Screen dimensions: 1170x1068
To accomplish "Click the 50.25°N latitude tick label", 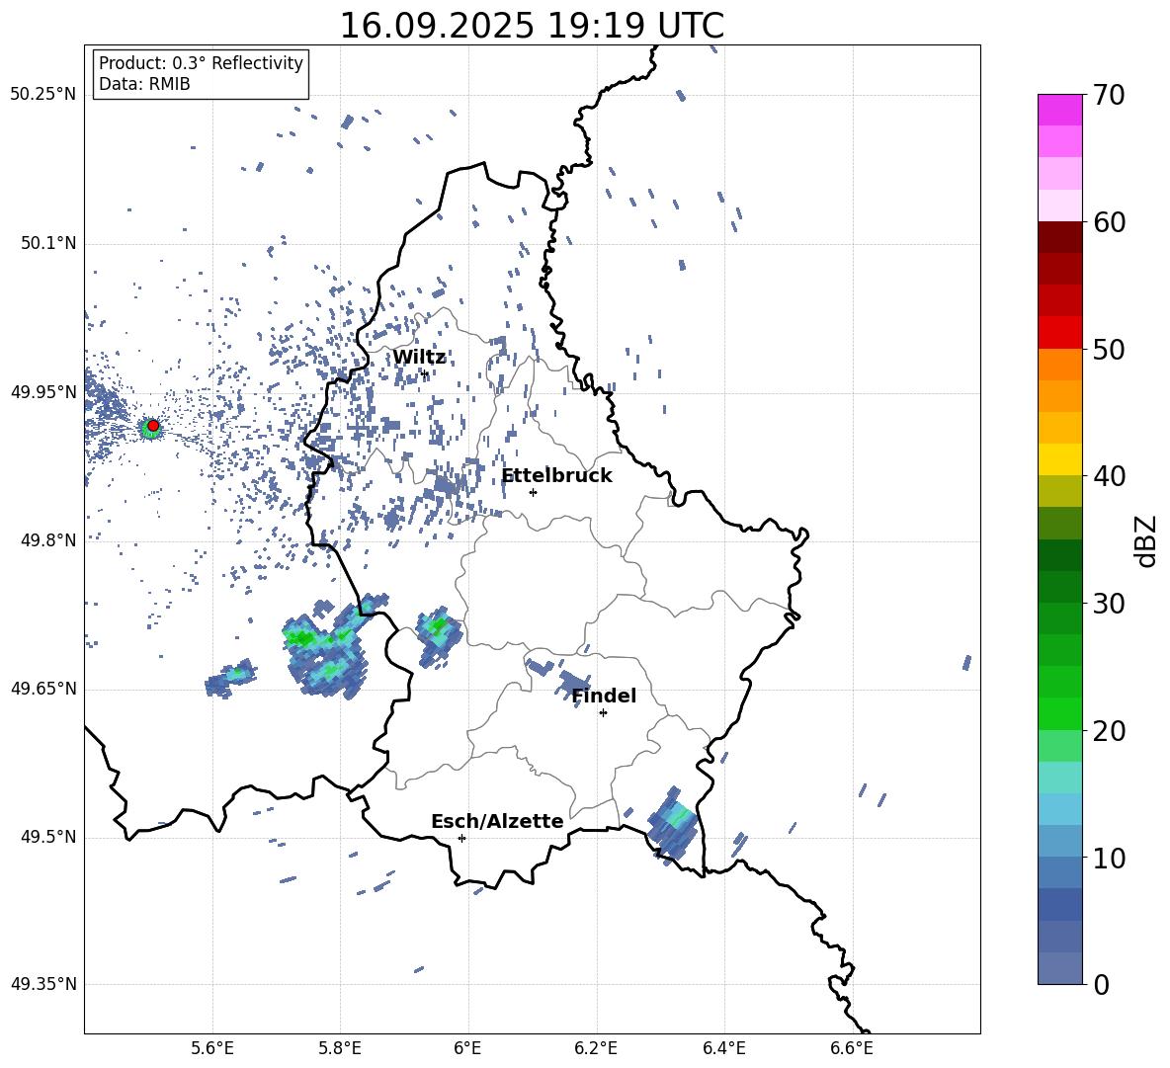I will [43, 95].
